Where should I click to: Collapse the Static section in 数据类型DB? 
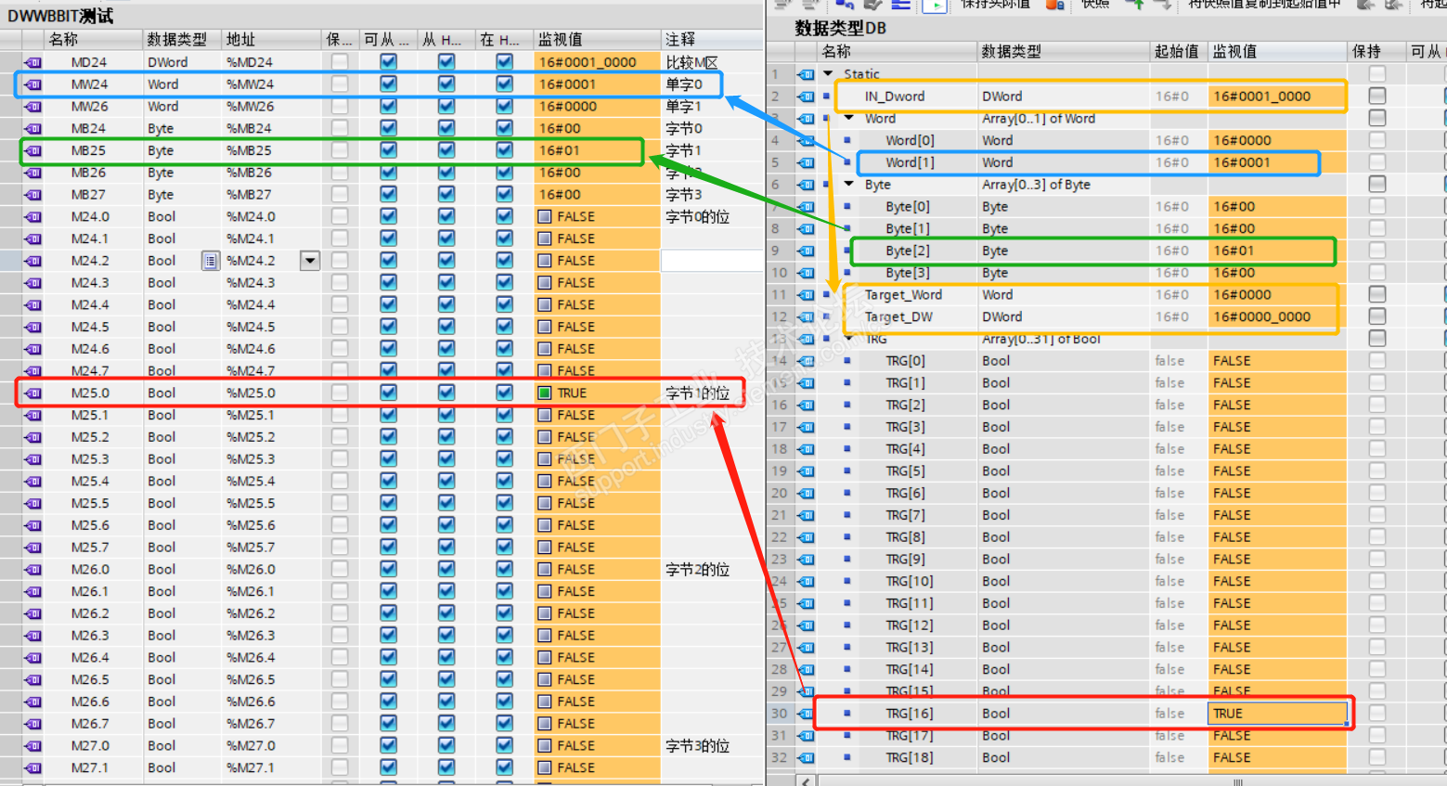(x=828, y=74)
